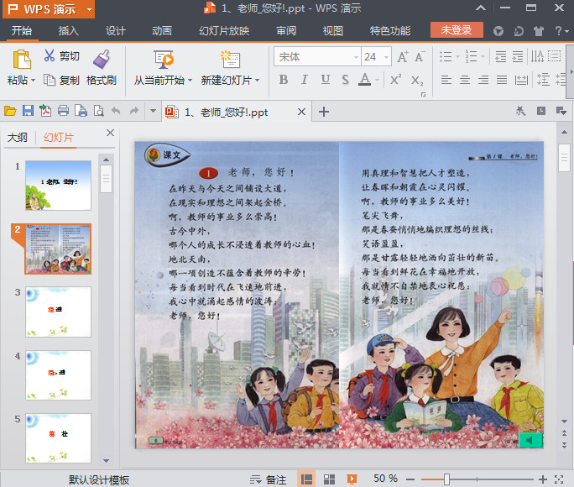Click the 未登录 login button

pyautogui.click(x=457, y=30)
